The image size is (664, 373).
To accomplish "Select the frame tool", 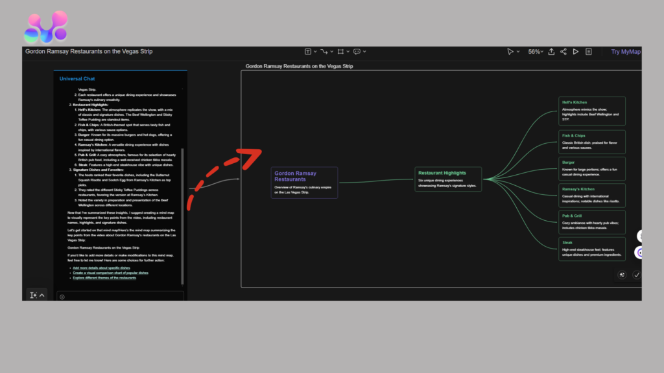I will 340,52.
